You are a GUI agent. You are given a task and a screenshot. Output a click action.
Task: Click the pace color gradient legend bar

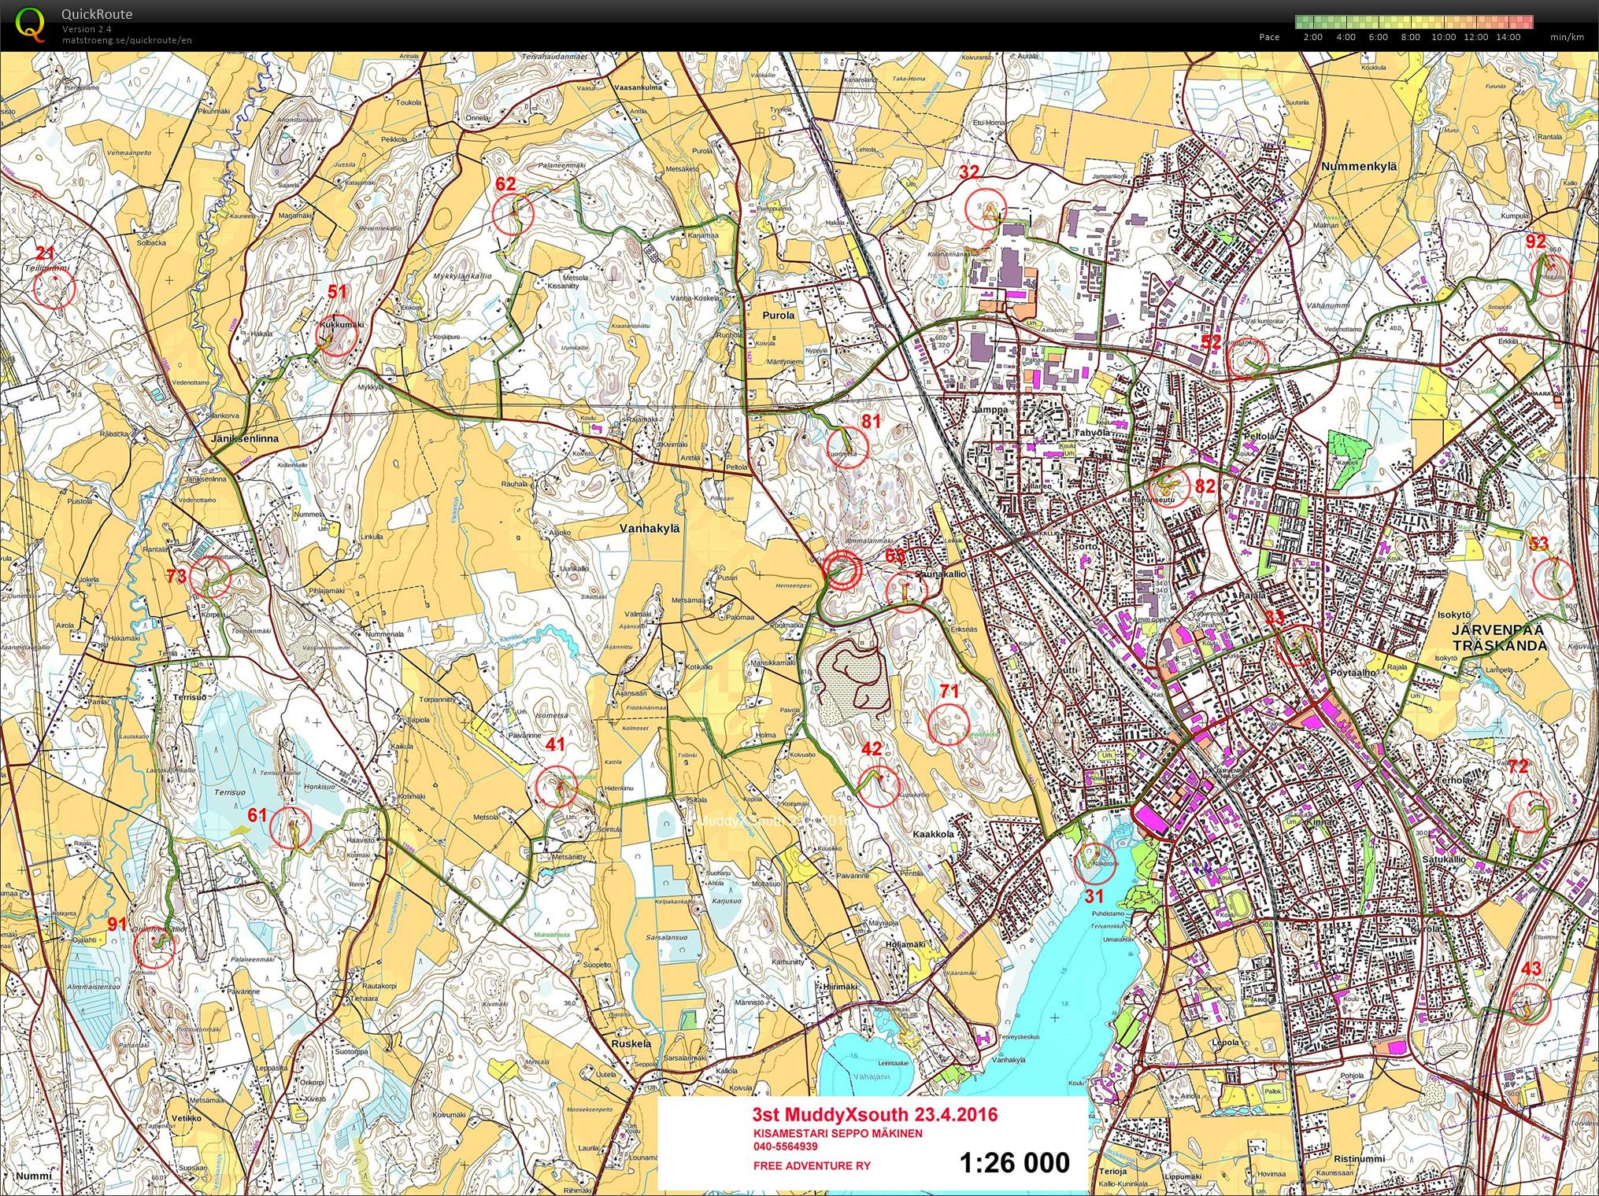[1415, 22]
